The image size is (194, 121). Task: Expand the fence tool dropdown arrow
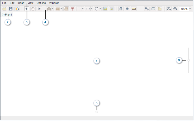(x=61, y=9)
